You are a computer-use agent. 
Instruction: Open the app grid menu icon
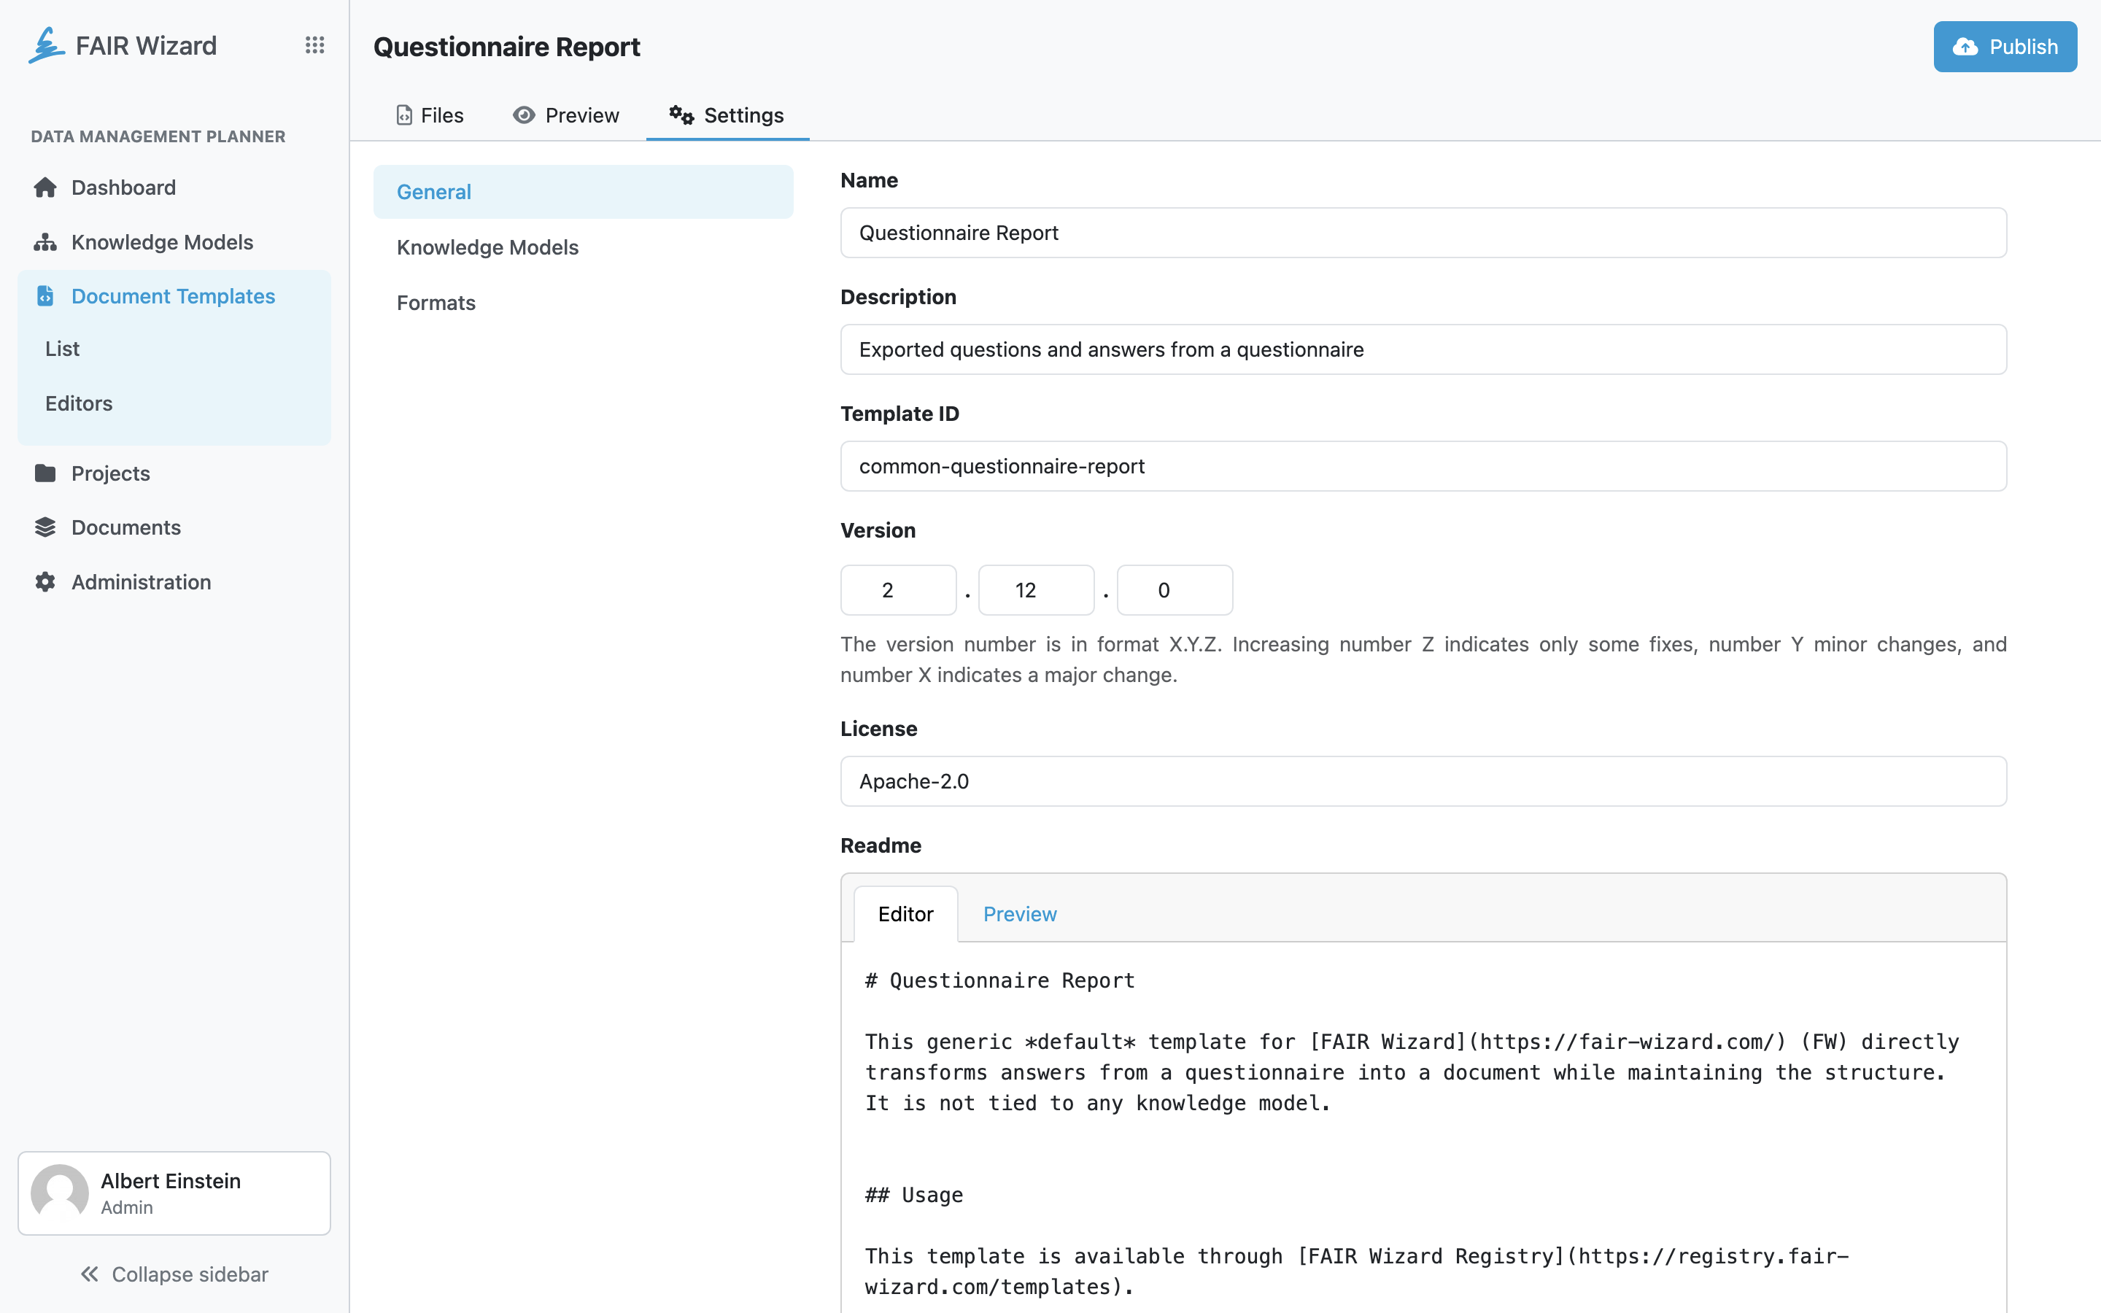click(314, 45)
